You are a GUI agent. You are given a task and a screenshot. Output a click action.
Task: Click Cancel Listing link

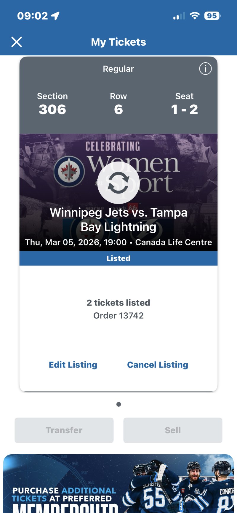tap(158, 365)
